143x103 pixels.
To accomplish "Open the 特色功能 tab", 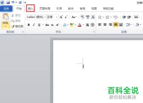I will click(x=108, y=9).
